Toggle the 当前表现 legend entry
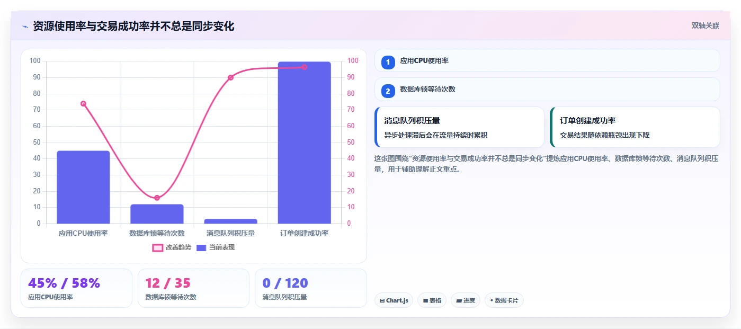This screenshot has width=741, height=329. tap(215, 247)
